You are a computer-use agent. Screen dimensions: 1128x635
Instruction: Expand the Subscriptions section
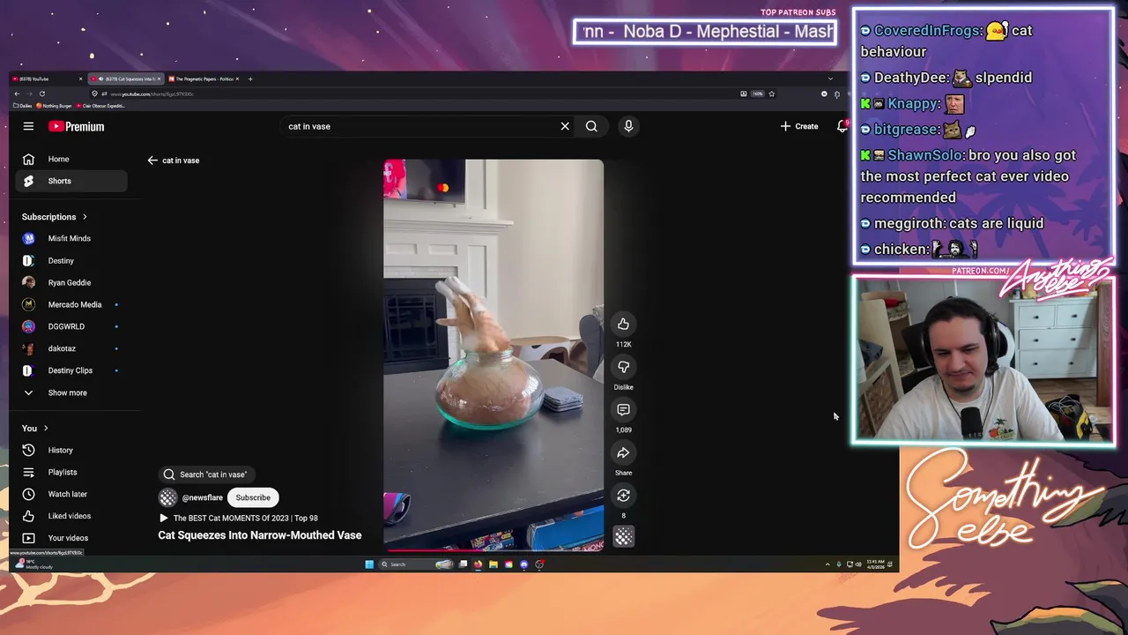tap(55, 217)
